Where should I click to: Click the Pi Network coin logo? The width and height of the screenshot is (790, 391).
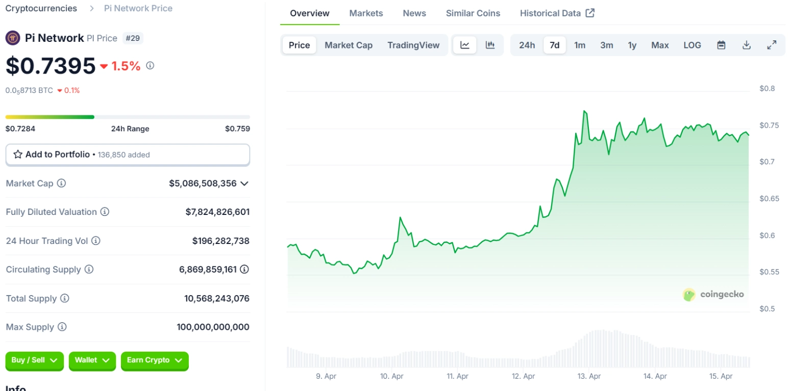click(x=13, y=38)
